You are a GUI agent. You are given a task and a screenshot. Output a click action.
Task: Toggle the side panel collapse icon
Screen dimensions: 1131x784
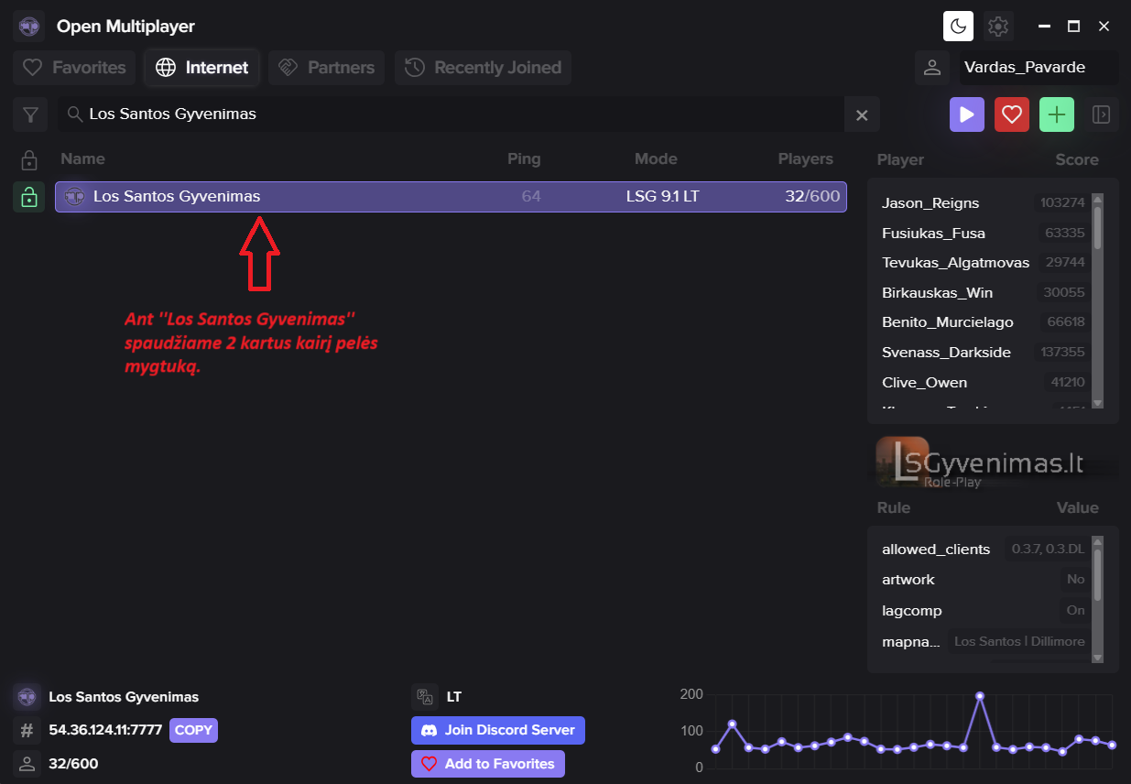[1101, 114]
